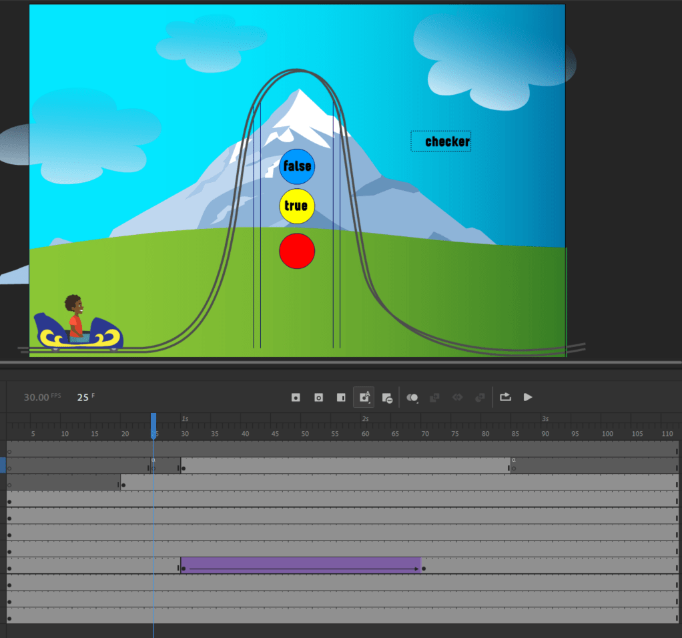This screenshot has height=638, width=682.
Task: Click the Insert Frame icon
Action: coord(340,397)
